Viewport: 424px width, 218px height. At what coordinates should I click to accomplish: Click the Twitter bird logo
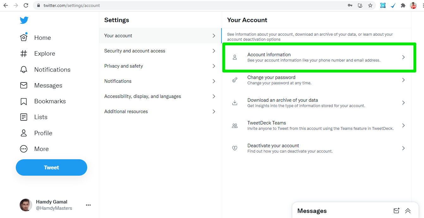(24, 20)
